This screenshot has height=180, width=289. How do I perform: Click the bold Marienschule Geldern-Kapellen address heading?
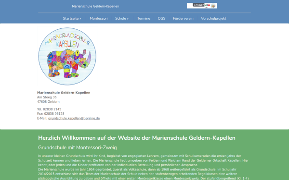[64, 93]
